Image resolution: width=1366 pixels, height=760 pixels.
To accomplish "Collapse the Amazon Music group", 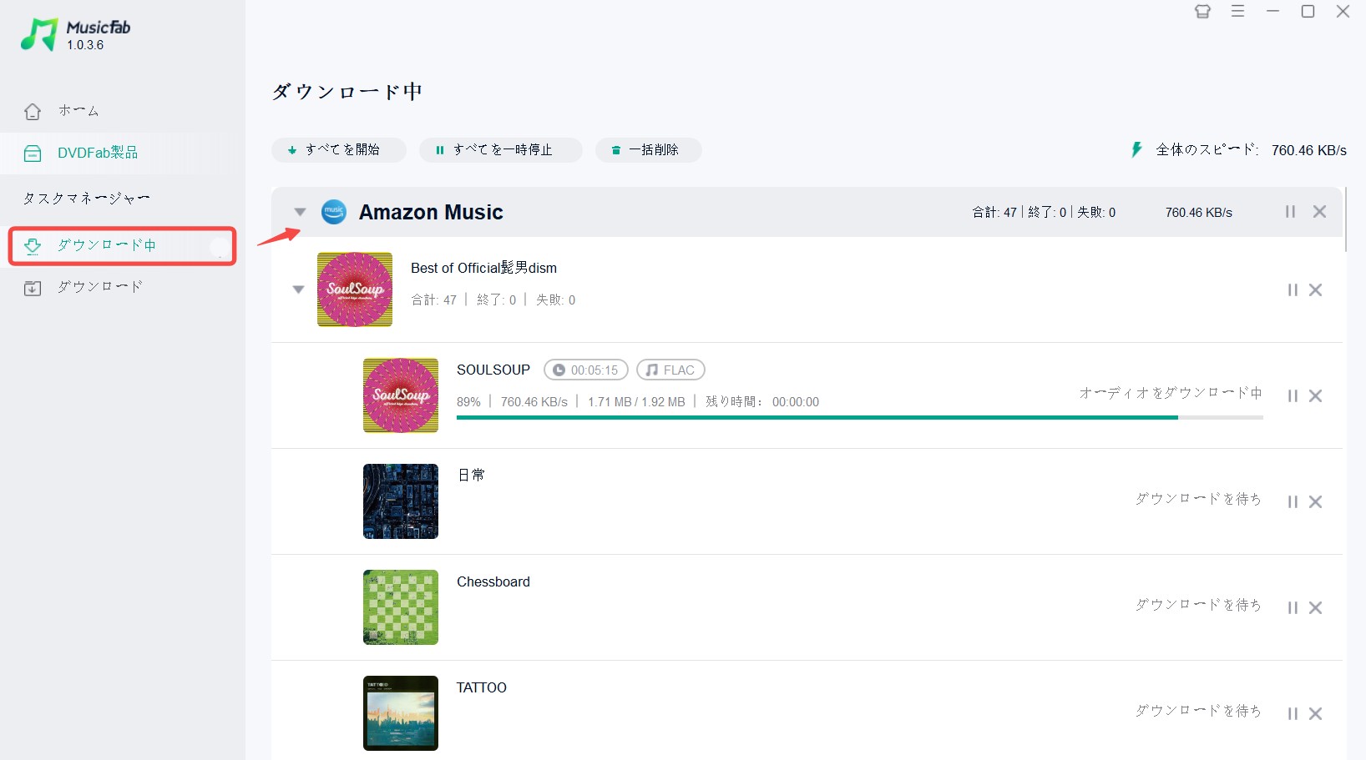I will [300, 212].
